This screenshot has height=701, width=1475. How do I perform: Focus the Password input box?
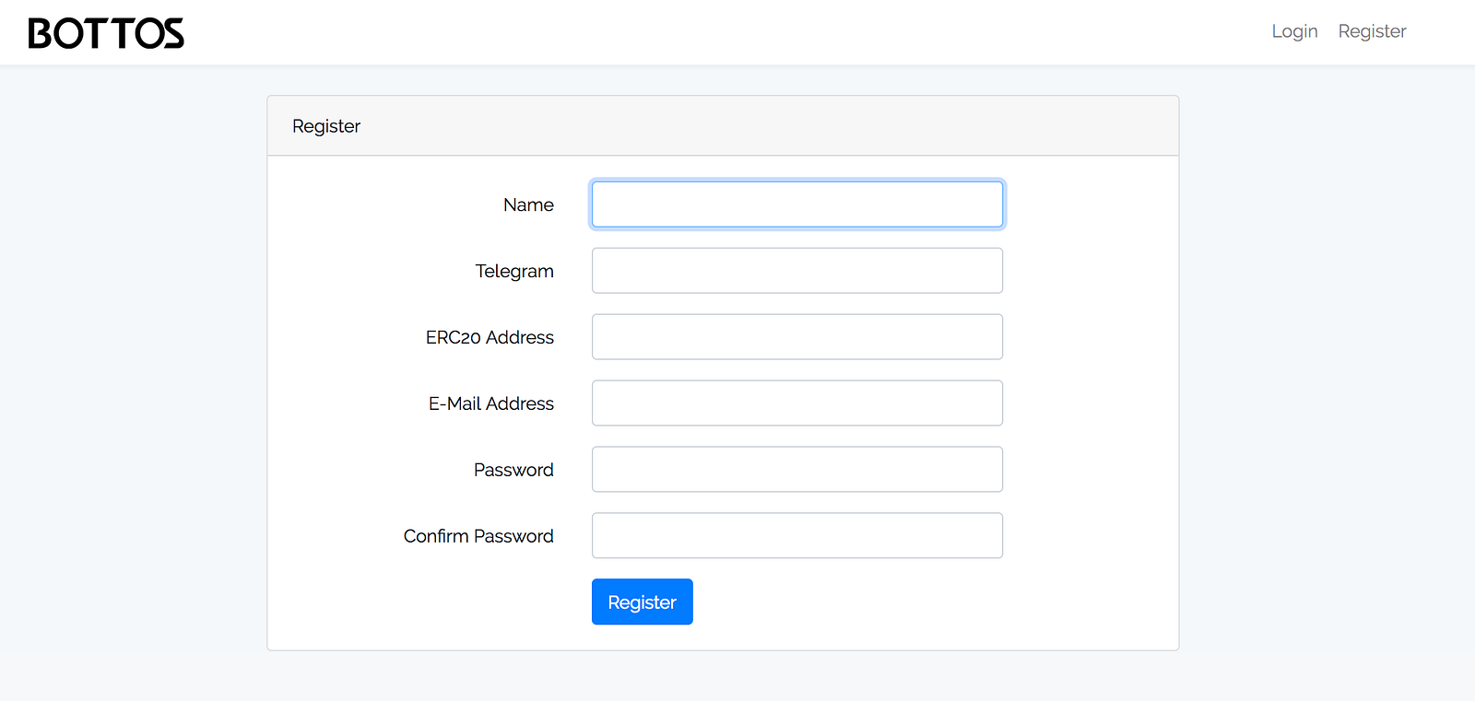point(796,470)
